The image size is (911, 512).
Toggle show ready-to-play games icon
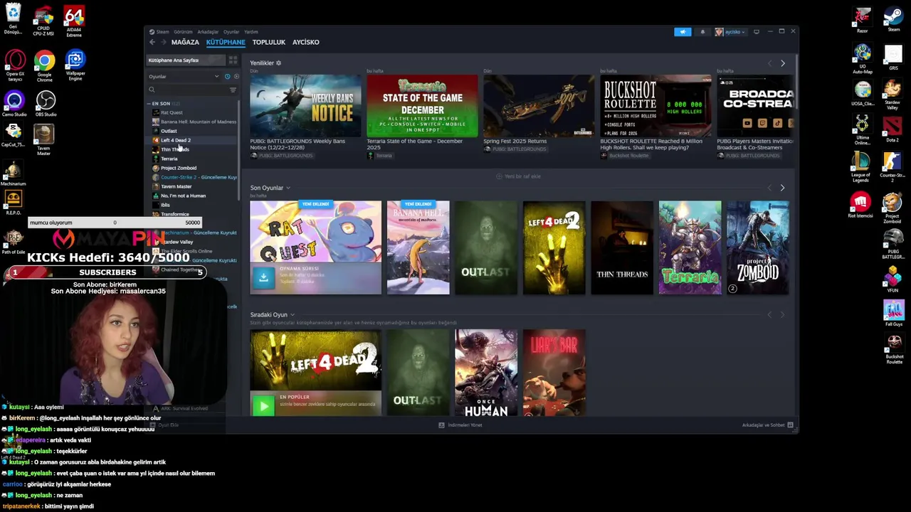coord(236,77)
